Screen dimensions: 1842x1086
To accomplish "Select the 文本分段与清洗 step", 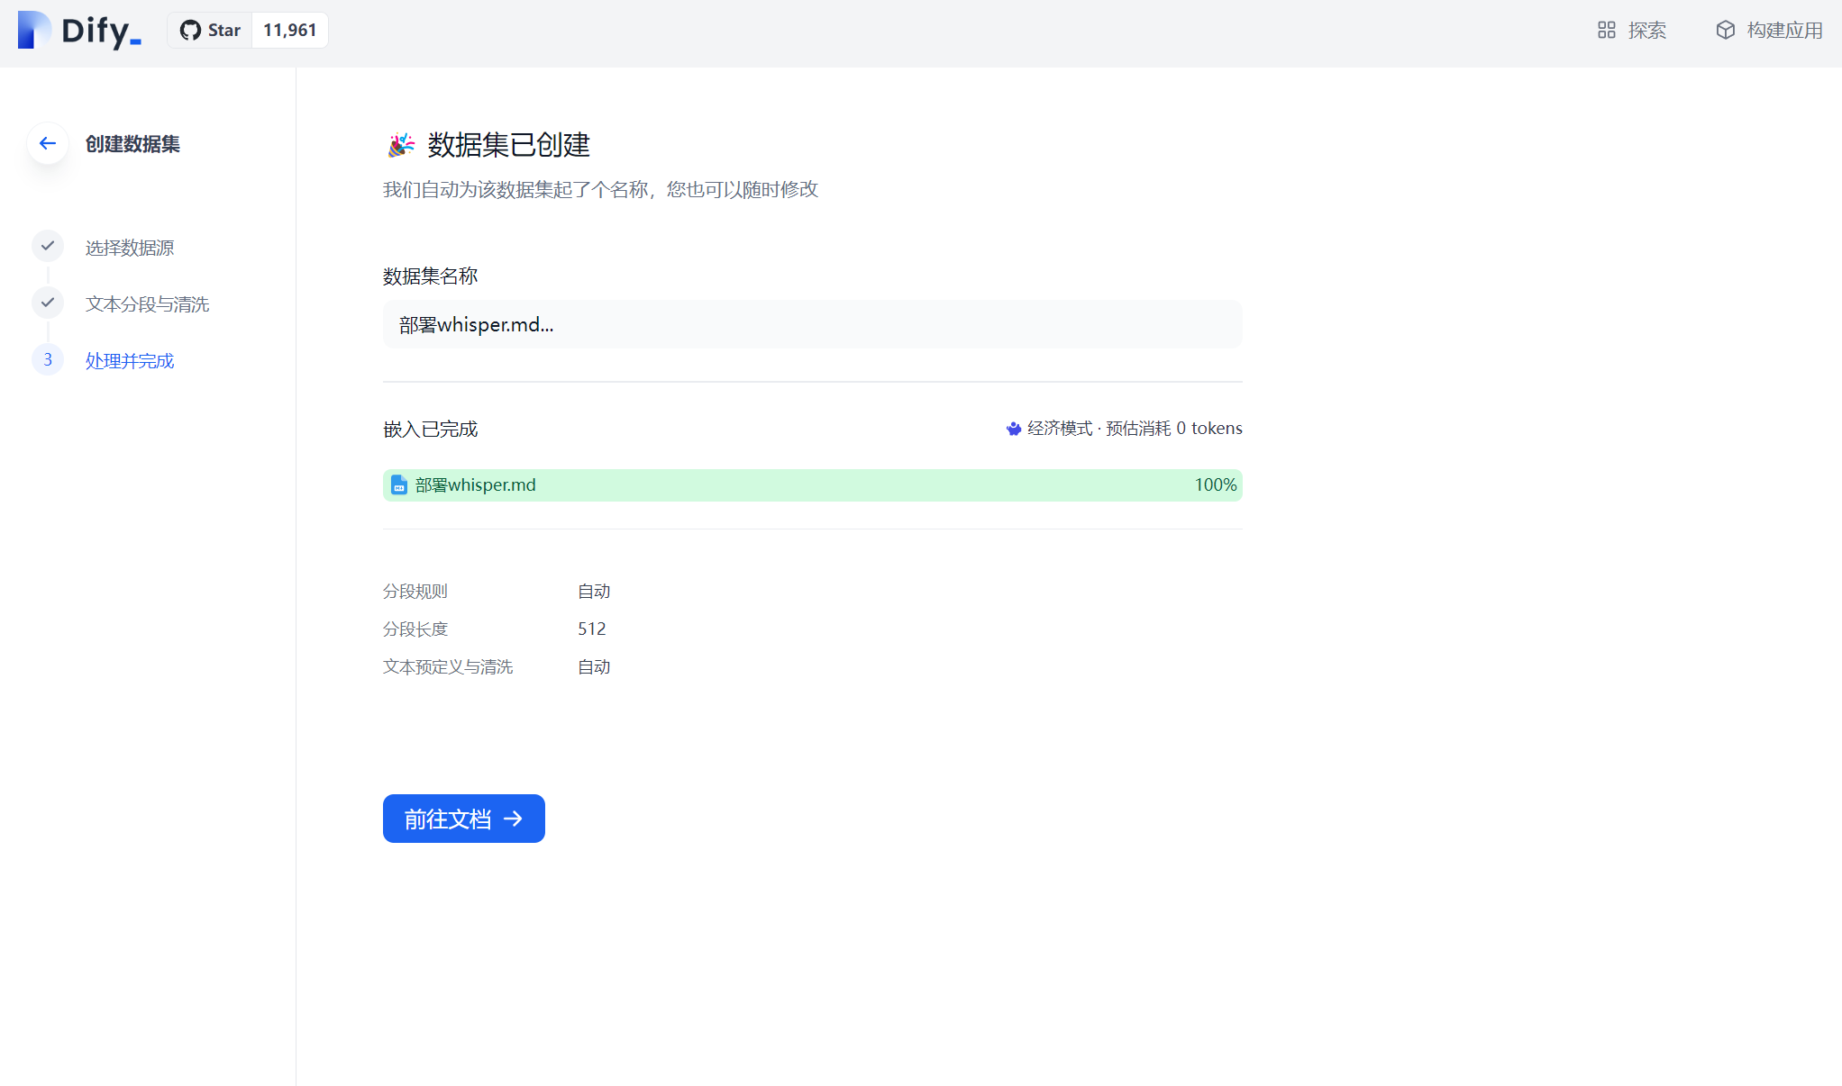I will point(147,304).
